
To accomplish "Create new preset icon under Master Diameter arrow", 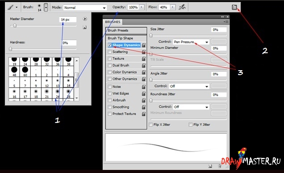I will tap(84, 28).
